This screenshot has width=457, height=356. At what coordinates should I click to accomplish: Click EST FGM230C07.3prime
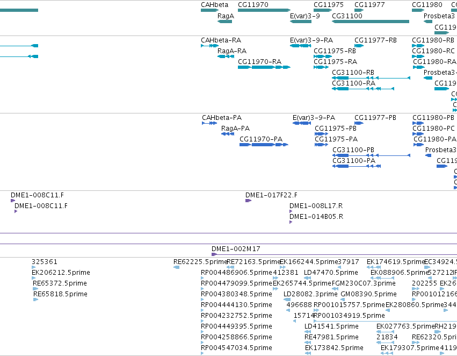pyautogui.click(x=364, y=283)
